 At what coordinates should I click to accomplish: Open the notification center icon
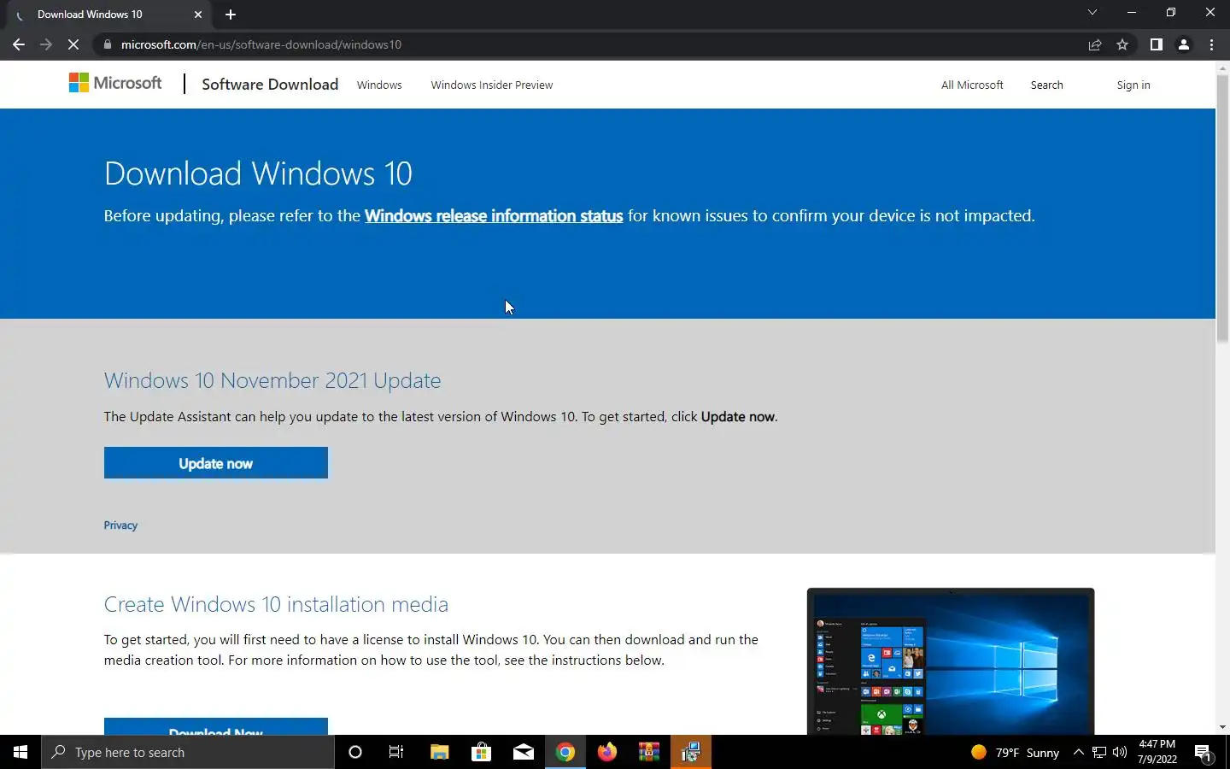1204,753
